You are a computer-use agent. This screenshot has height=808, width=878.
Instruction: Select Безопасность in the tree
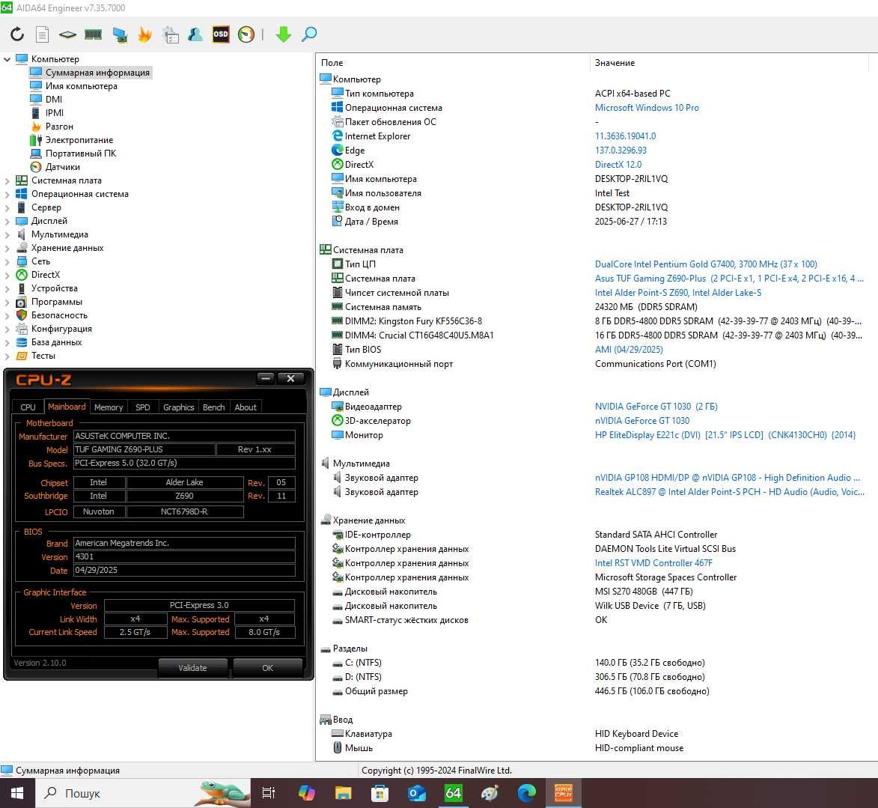(x=59, y=315)
